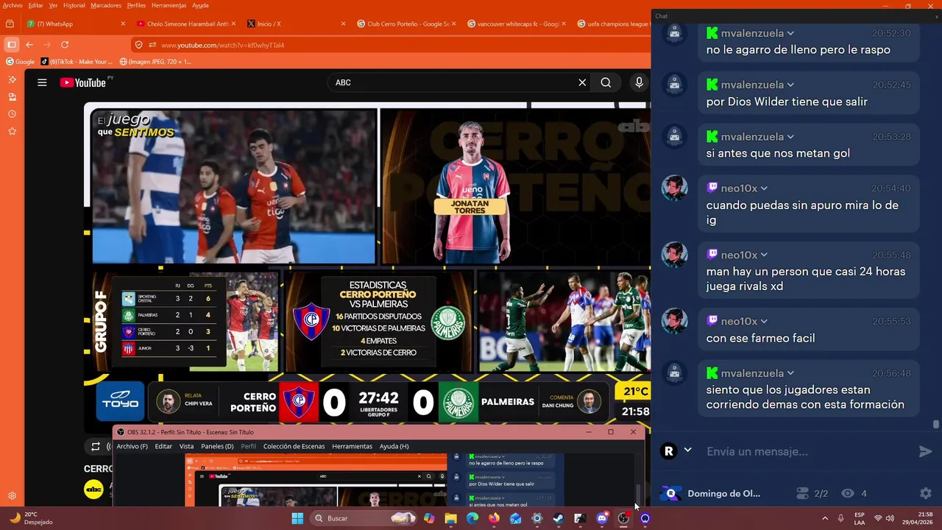Close the Cholo Simeone YouTube tab

tap(233, 24)
